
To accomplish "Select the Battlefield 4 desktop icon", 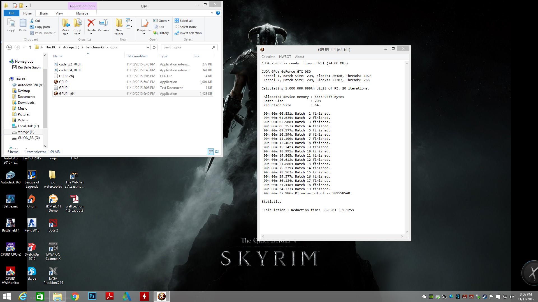I will (x=11, y=225).
